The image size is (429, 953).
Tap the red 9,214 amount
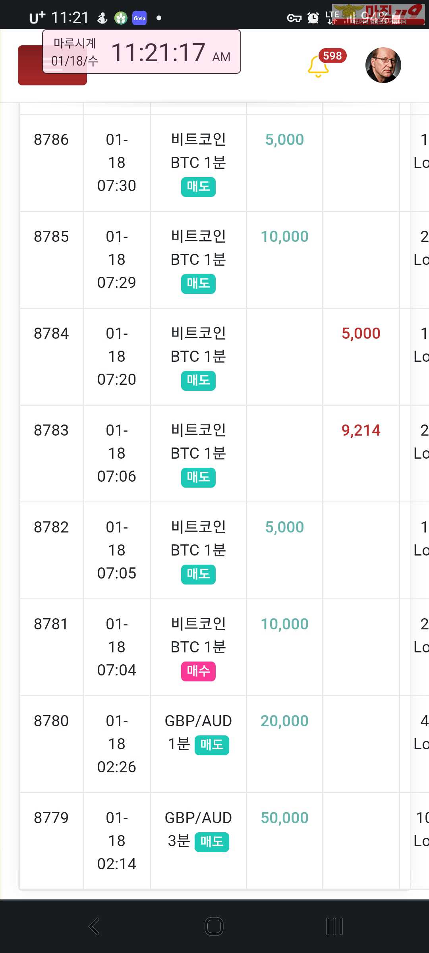coord(361,430)
